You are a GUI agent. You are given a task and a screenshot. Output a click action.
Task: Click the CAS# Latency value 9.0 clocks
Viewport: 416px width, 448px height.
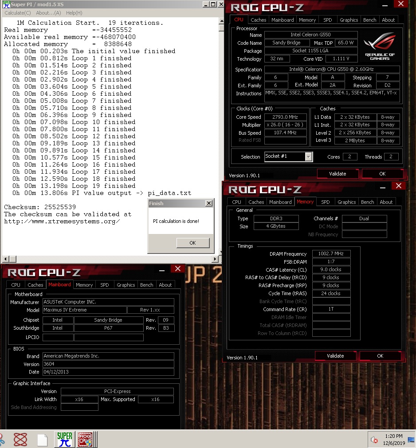pos(331,269)
